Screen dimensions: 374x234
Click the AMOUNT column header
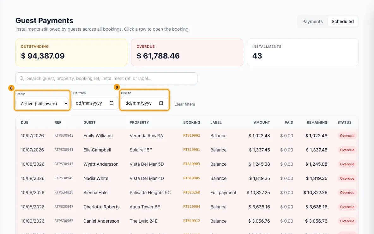pyautogui.click(x=262, y=122)
